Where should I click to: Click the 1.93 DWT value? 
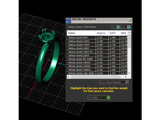click(113, 73)
